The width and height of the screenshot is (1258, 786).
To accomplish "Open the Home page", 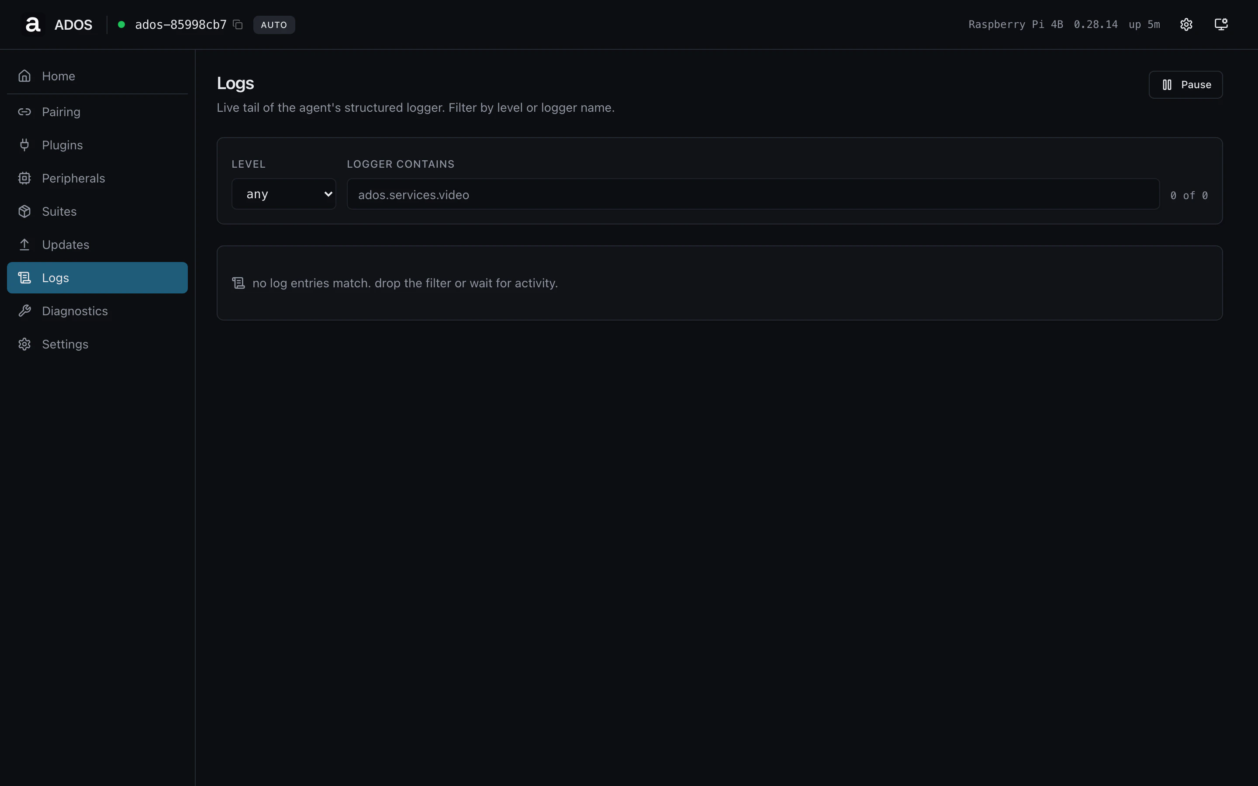I will pyautogui.click(x=97, y=76).
